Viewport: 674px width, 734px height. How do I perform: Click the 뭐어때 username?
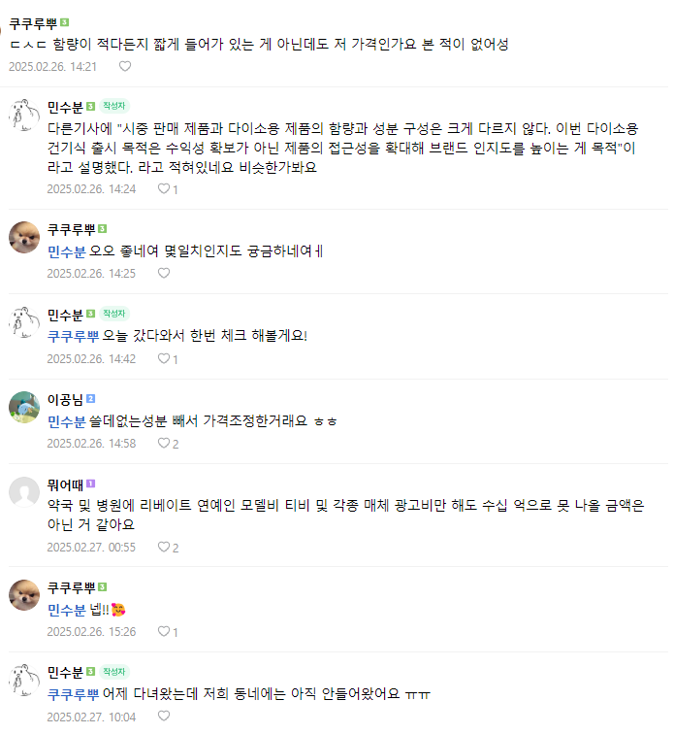point(66,483)
